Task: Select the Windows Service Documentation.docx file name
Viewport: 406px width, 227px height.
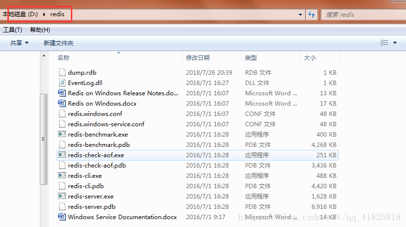Action: tap(122, 217)
